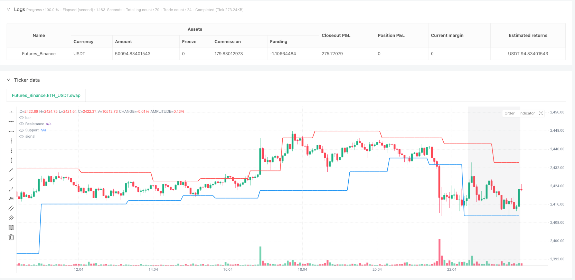Select the horizontal straight line drawing tool
This screenshot has width=575, height=280.
coord(11,112)
